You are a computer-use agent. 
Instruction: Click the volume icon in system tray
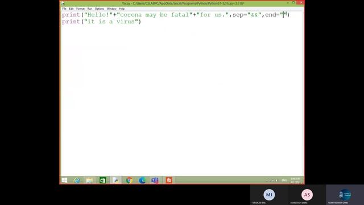click(276, 181)
